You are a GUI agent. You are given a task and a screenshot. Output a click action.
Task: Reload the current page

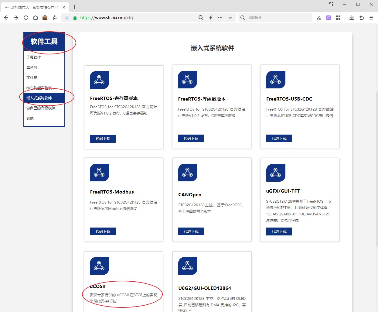pyautogui.click(x=26, y=18)
